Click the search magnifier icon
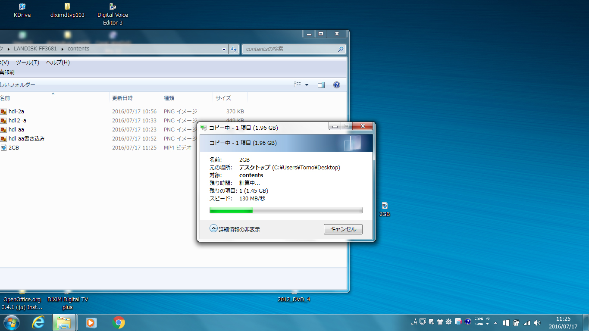The width and height of the screenshot is (589, 331). (x=341, y=49)
